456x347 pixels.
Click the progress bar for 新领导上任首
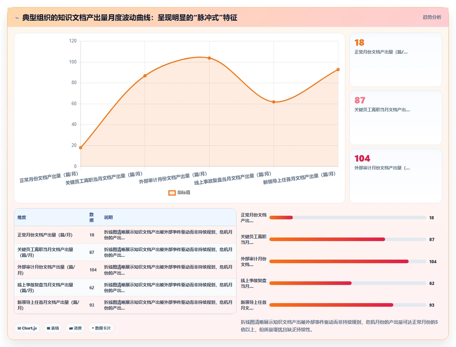tap(348, 305)
